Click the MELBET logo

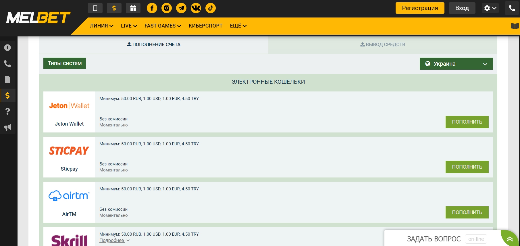click(38, 18)
